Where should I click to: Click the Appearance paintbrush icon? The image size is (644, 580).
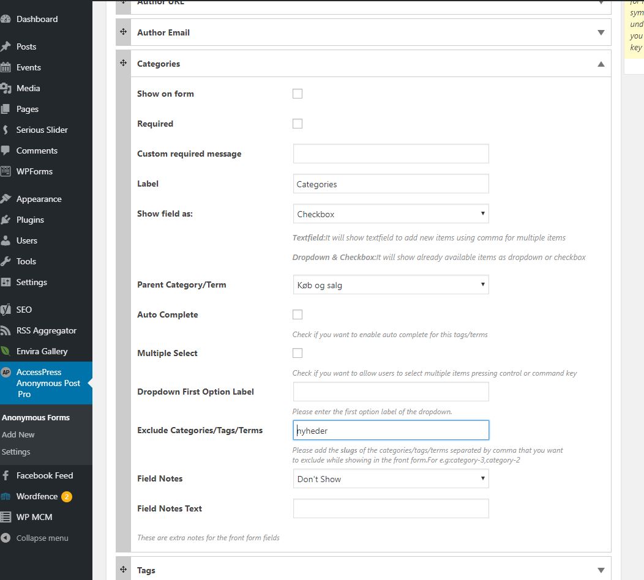point(6,199)
